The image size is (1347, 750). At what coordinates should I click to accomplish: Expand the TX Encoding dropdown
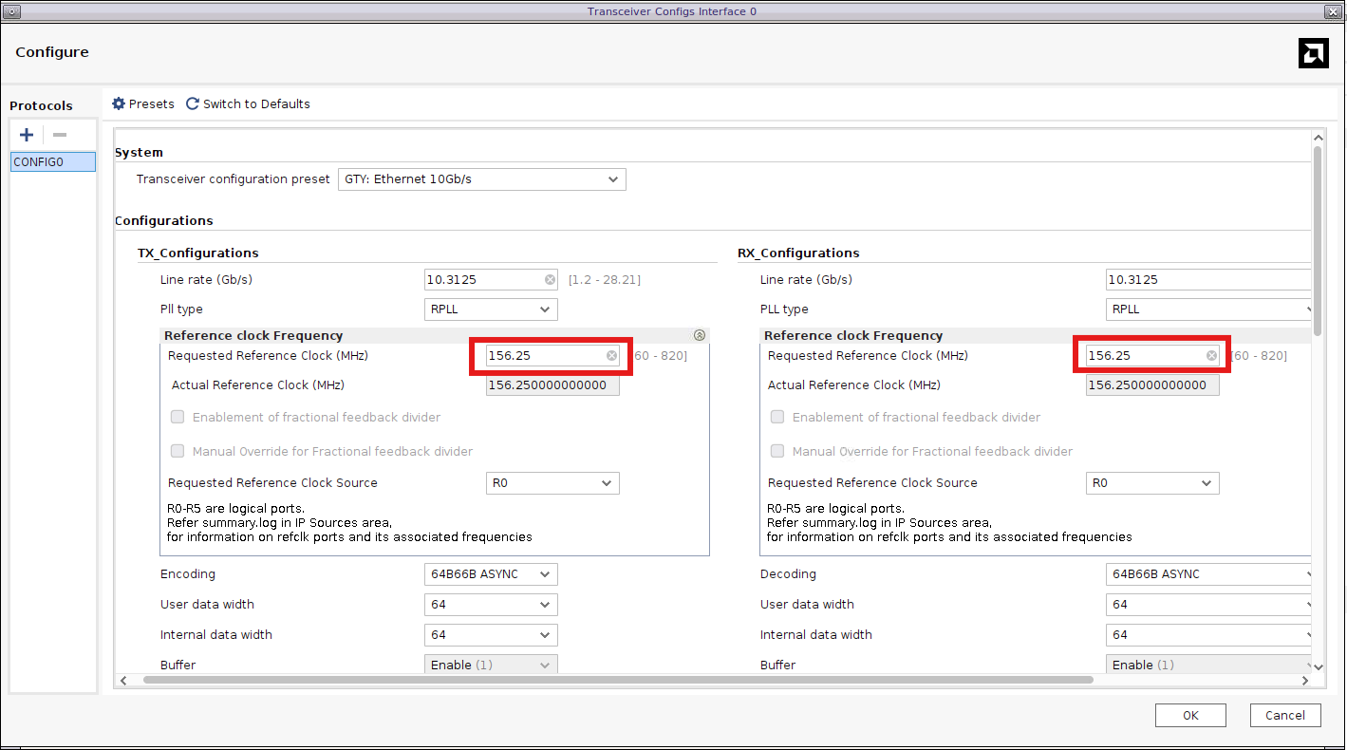tap(490, 574)
